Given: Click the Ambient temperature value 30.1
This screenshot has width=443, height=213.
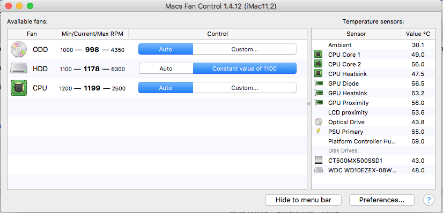Looking at the screenshot, I should click(x=418, y=45).
